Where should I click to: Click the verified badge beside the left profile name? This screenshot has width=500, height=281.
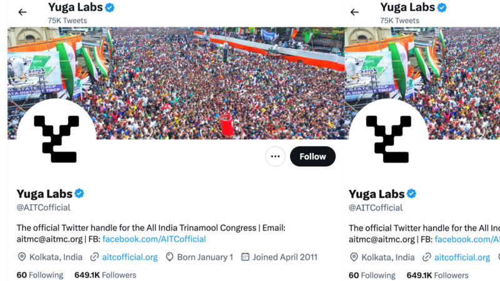(x=79, y=194)
